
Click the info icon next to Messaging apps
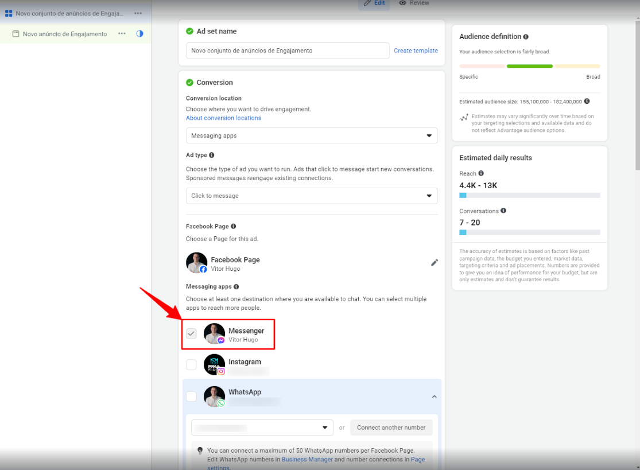236,286
